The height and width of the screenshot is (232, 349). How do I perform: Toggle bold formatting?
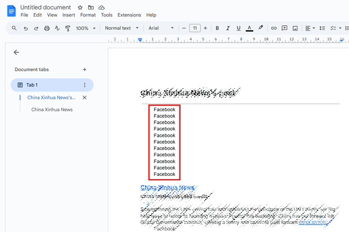[217, 28]
